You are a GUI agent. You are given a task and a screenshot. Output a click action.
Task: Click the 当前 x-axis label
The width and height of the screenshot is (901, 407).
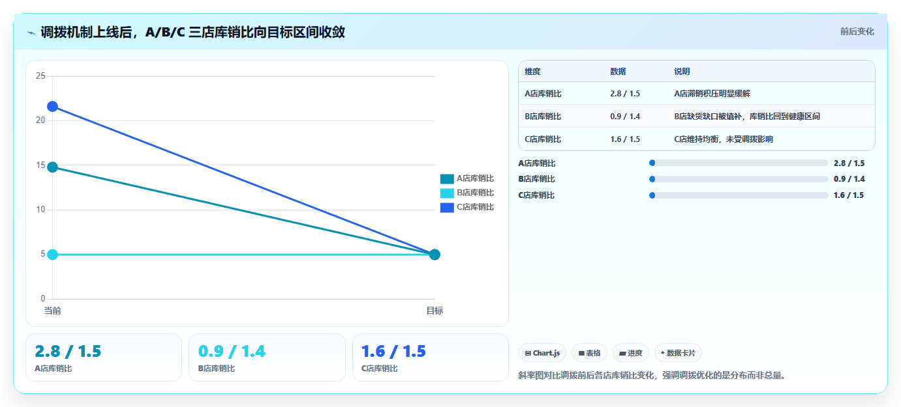coord(52,311)
